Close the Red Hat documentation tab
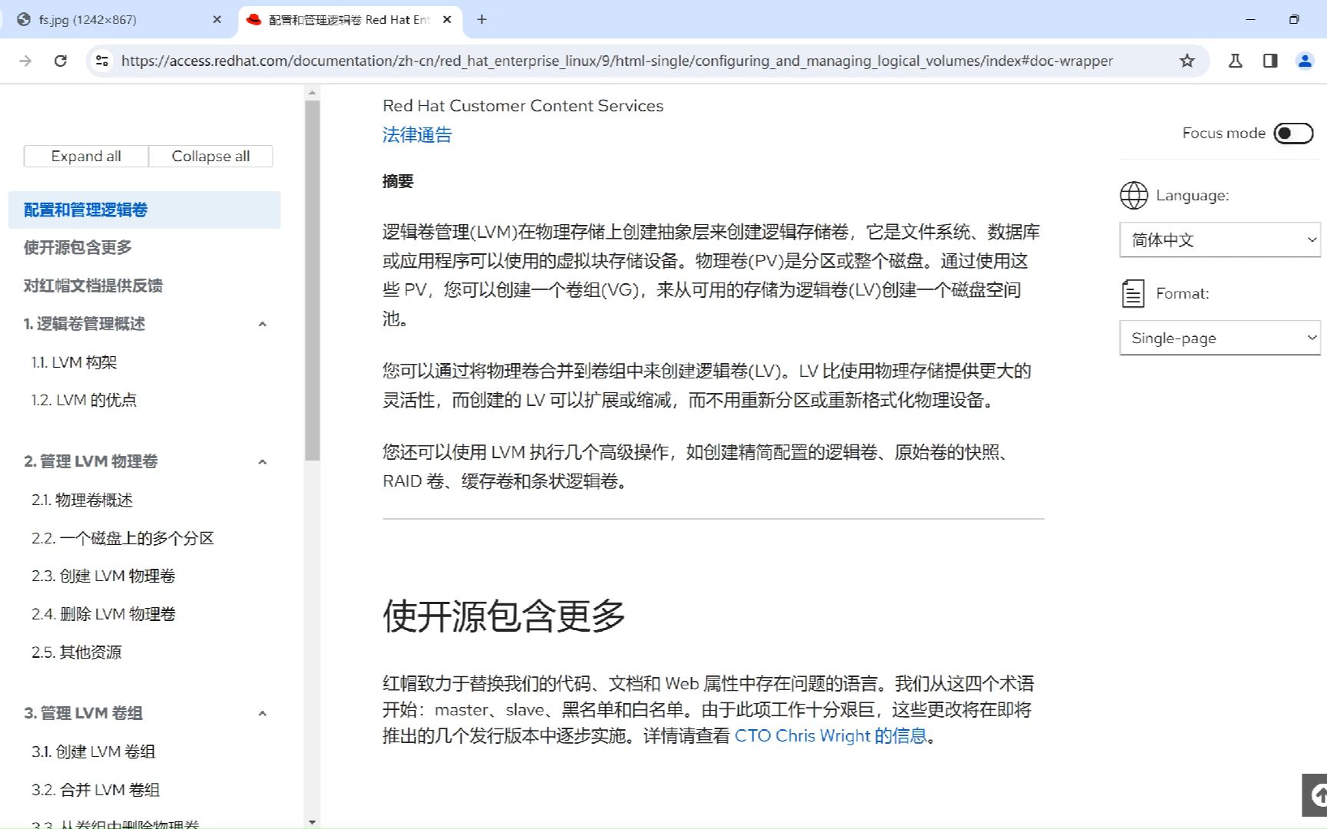 [x=447, y=19]
